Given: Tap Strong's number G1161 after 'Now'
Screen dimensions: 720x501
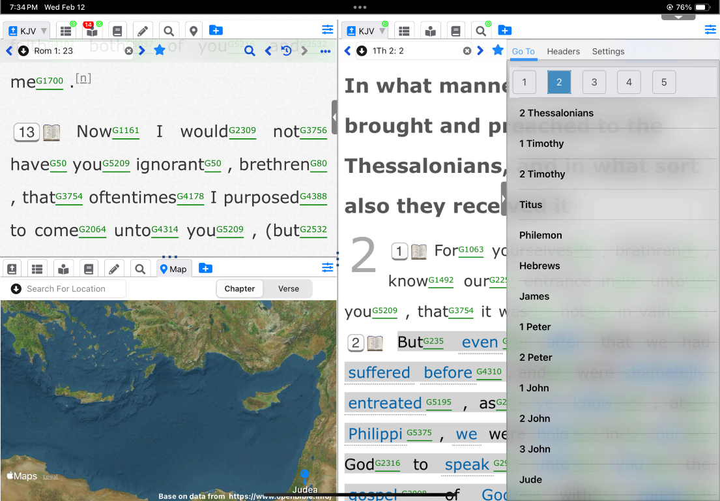Looking at the screenshot, I should coord(126,130).
